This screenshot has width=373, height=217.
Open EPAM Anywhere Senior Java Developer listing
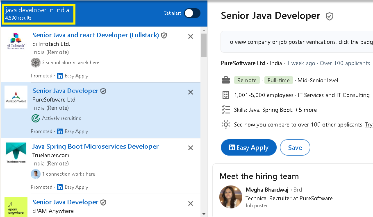[x=65, y=202]
